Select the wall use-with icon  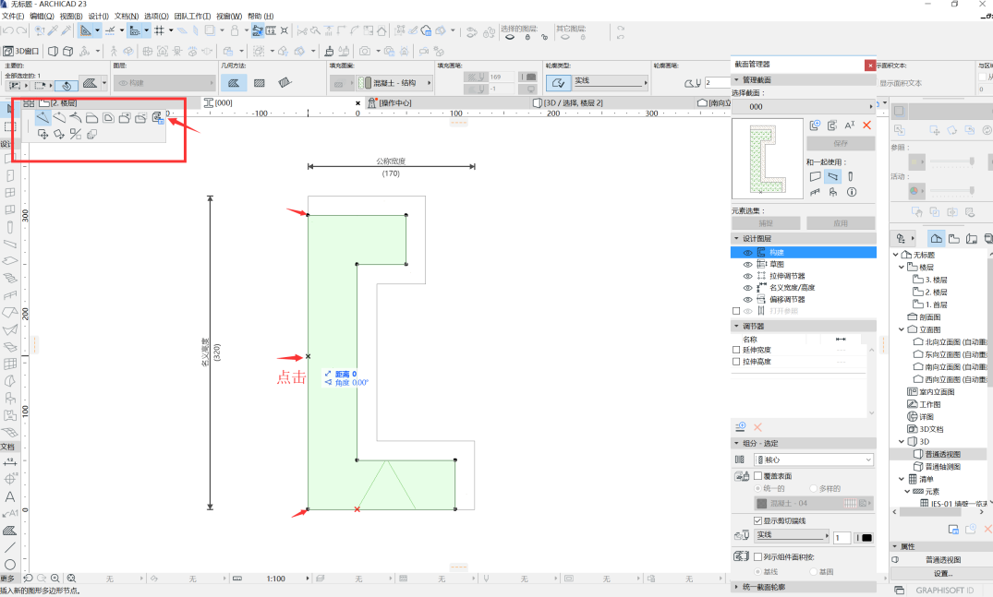[815, 176]
